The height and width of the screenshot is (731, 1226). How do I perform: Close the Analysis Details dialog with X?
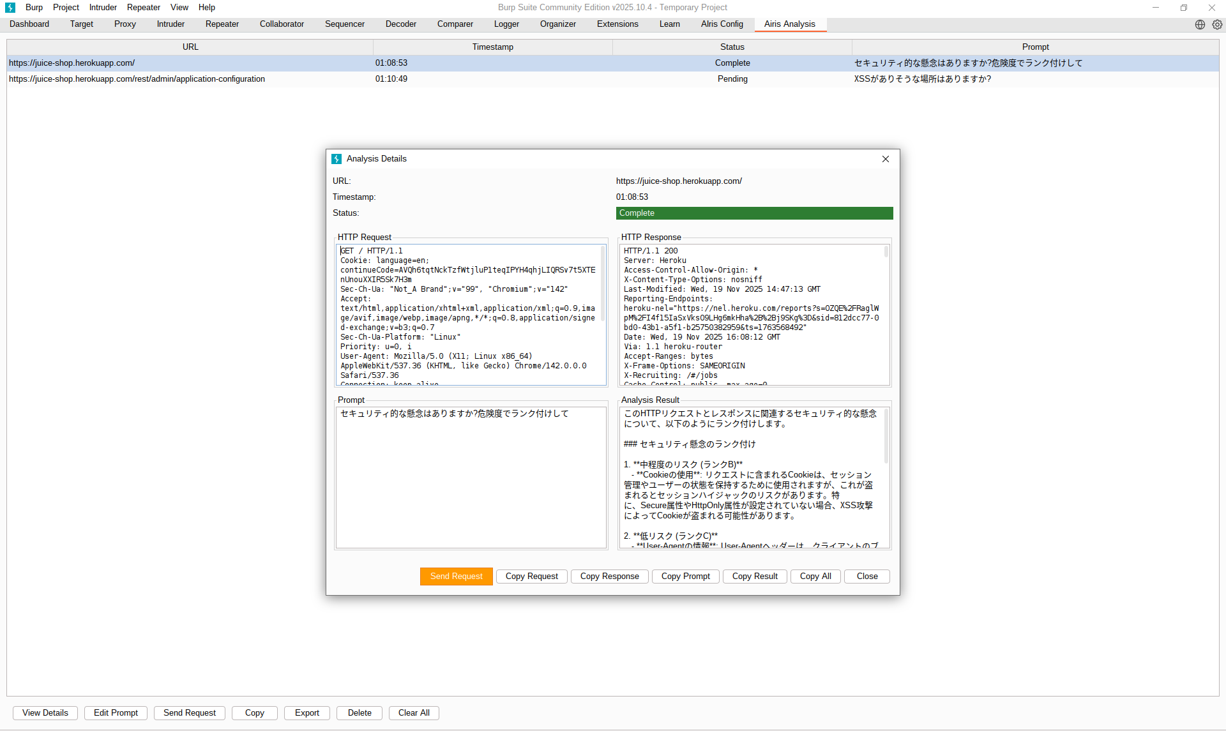(885, 159)
